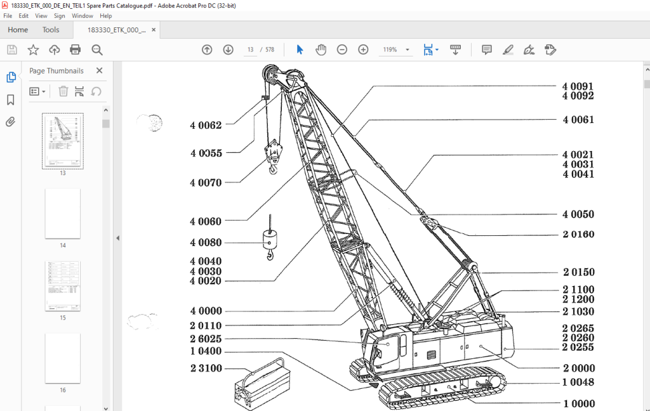Screen dimensions: 650x411
Task: Zoom out with the minus icon
Action: 342,49
